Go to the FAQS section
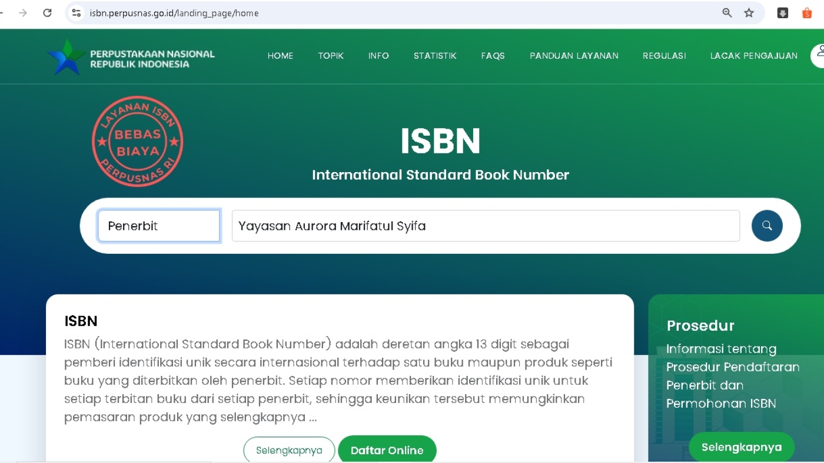 (x=493, y=56)
